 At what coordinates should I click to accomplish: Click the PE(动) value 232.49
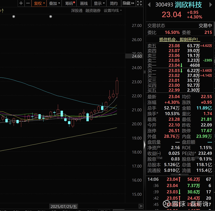tap(205, 153)
